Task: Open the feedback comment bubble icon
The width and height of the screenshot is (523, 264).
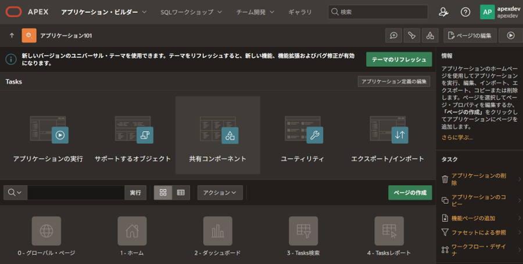Action: coord(393,35)
